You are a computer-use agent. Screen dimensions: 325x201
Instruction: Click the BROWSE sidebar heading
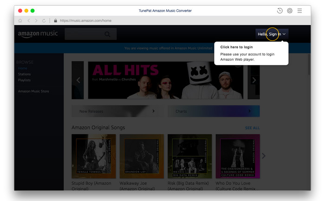click(x=25, y=62)
